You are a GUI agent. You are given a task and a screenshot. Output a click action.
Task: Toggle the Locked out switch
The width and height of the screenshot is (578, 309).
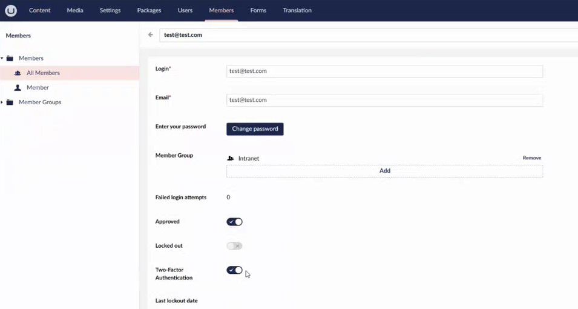pyautogui.click(x=234, y=246)
